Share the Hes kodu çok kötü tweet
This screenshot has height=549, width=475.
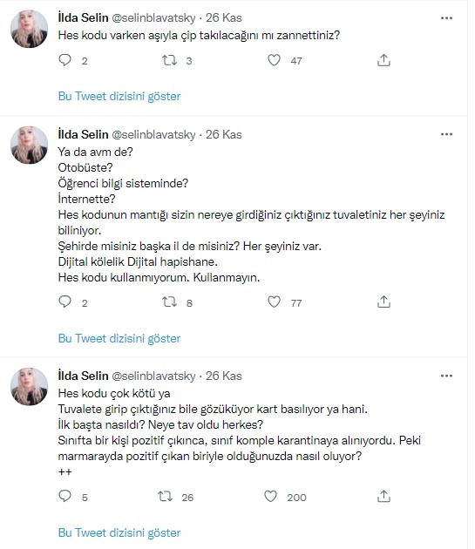click(384, 496)
